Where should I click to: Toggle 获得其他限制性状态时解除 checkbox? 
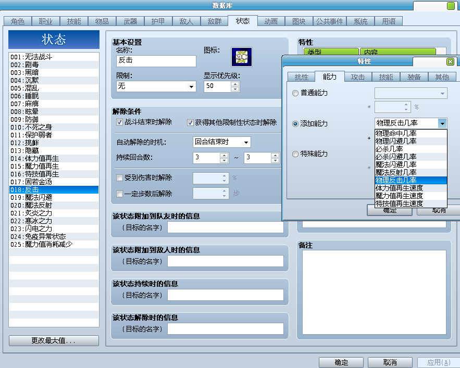tap(190, 122)
